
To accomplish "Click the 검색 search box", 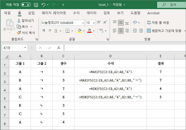I will (x=171, y=5).
